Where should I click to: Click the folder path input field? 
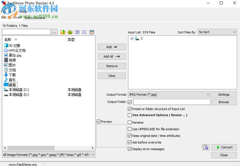tap(26, 32)
